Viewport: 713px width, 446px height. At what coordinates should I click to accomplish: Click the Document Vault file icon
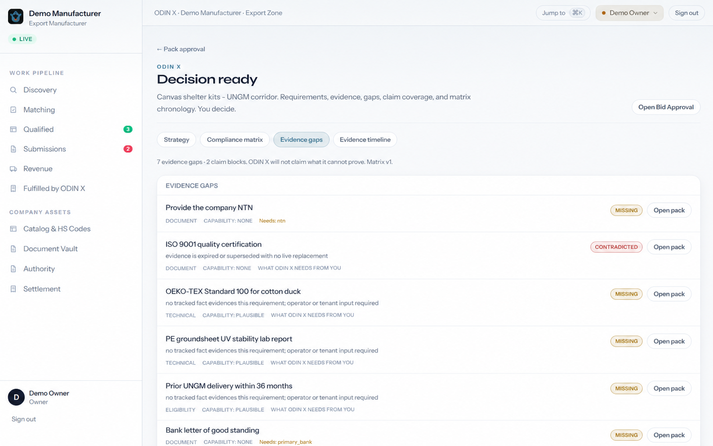pyautogui.click(x=13, y=249)
